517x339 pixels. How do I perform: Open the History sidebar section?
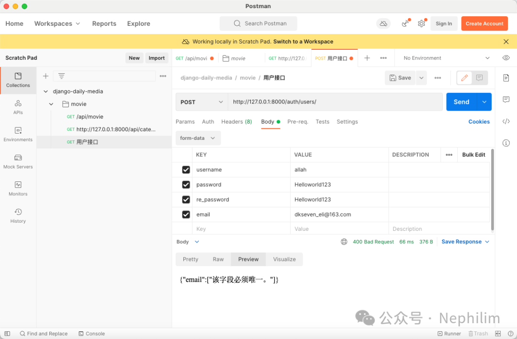click(x=18, y=215)
